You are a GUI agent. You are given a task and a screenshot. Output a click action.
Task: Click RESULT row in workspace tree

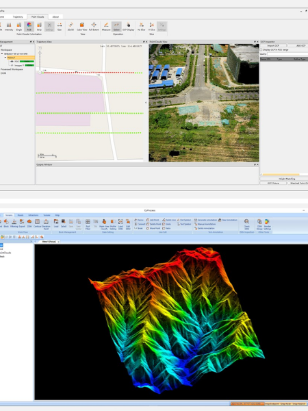point(21,58)
